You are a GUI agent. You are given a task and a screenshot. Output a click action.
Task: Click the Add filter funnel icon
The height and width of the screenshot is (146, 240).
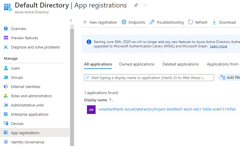(223, 77)
